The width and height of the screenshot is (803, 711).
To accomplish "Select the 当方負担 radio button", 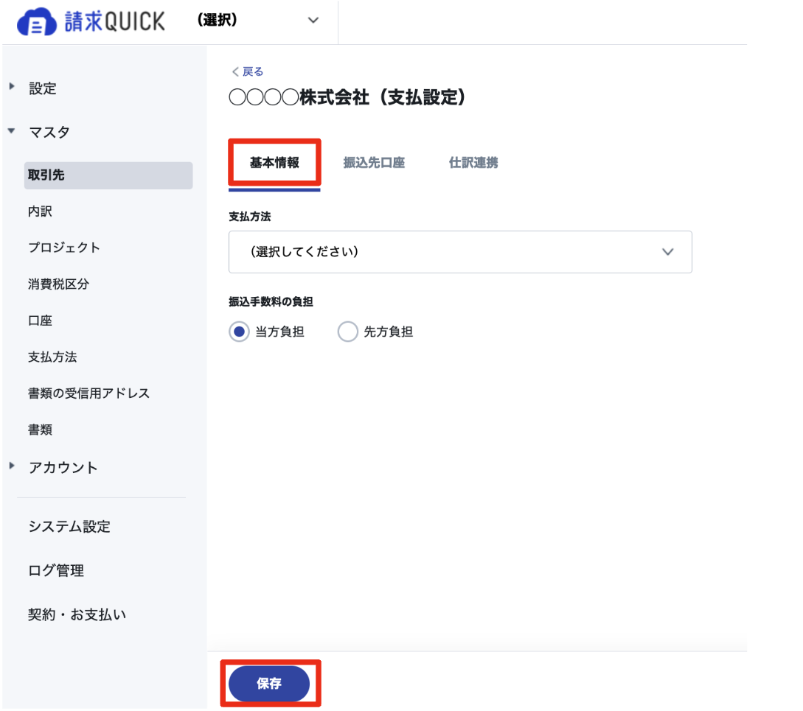I will [x=239, y=332].
